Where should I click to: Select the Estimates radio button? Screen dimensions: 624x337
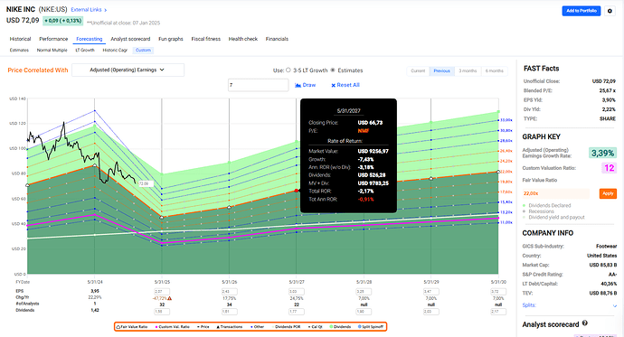pyautogui.click(x=333, y=70)
